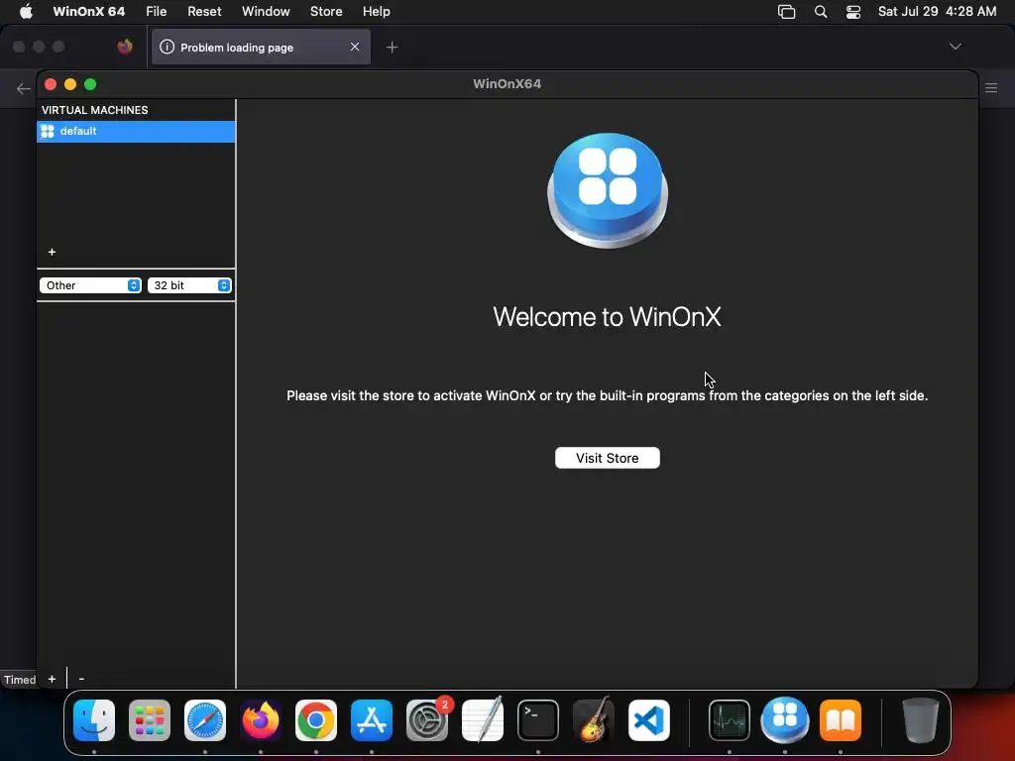The image size is (1015, 761).
Task: Click the Welcome to WinOnX heading
Action: [x=608, y=317]
